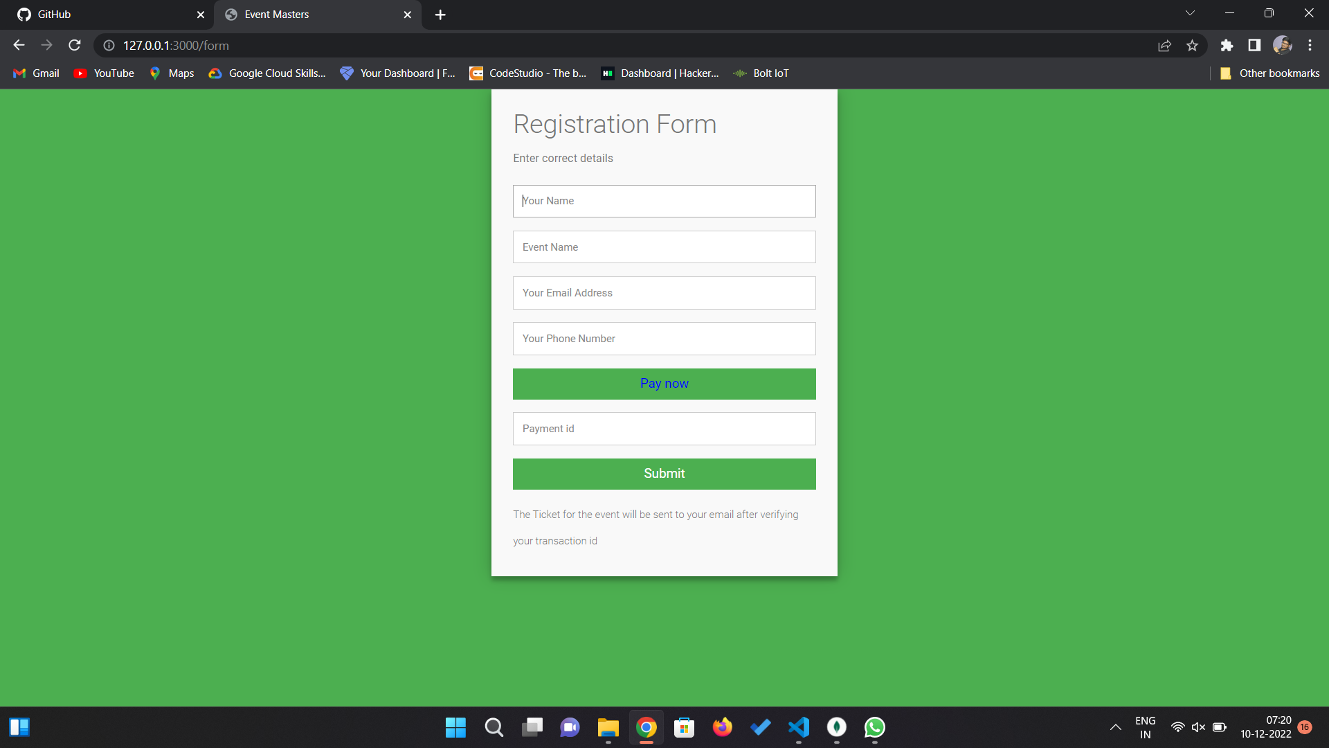This screenshot has height=748, width=1329.
Task: Share the page via the share icon
Action: point(1165,45)
